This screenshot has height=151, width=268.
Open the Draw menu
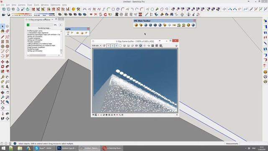point(30,5)
